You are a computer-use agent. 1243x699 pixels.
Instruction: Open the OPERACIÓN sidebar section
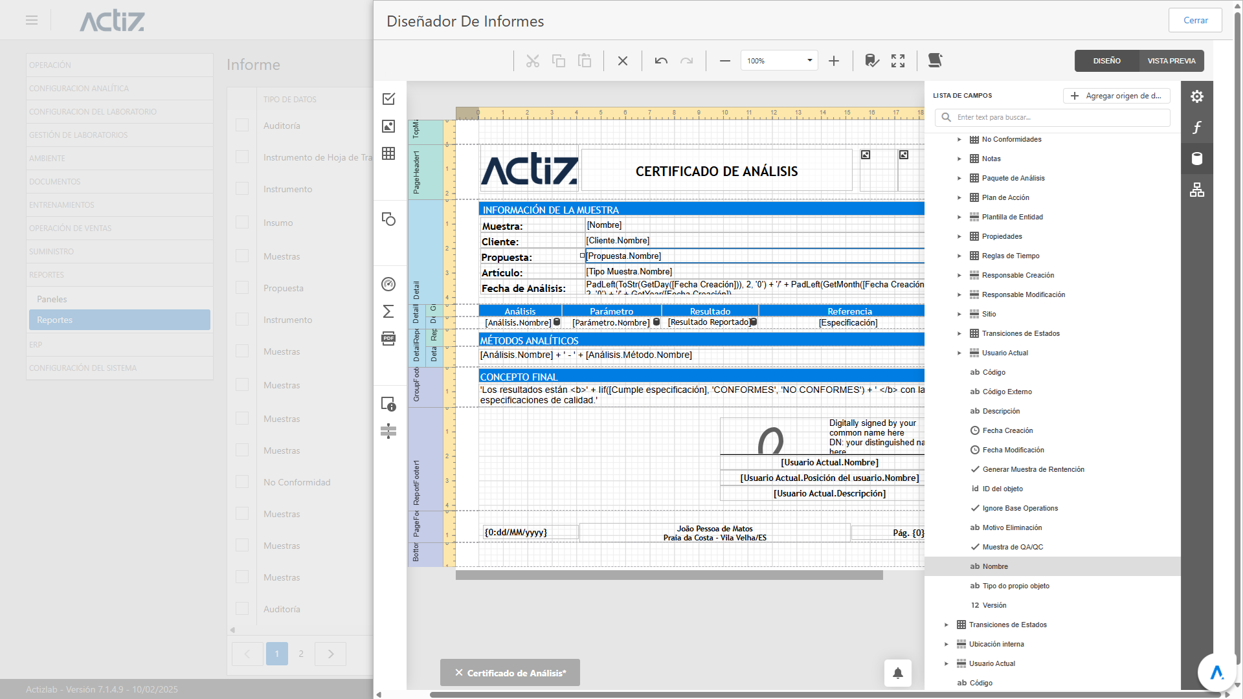(x=119, y=65)
